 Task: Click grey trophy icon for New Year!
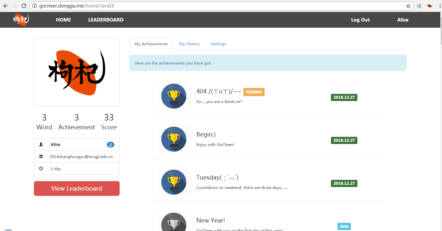[174, 221]
